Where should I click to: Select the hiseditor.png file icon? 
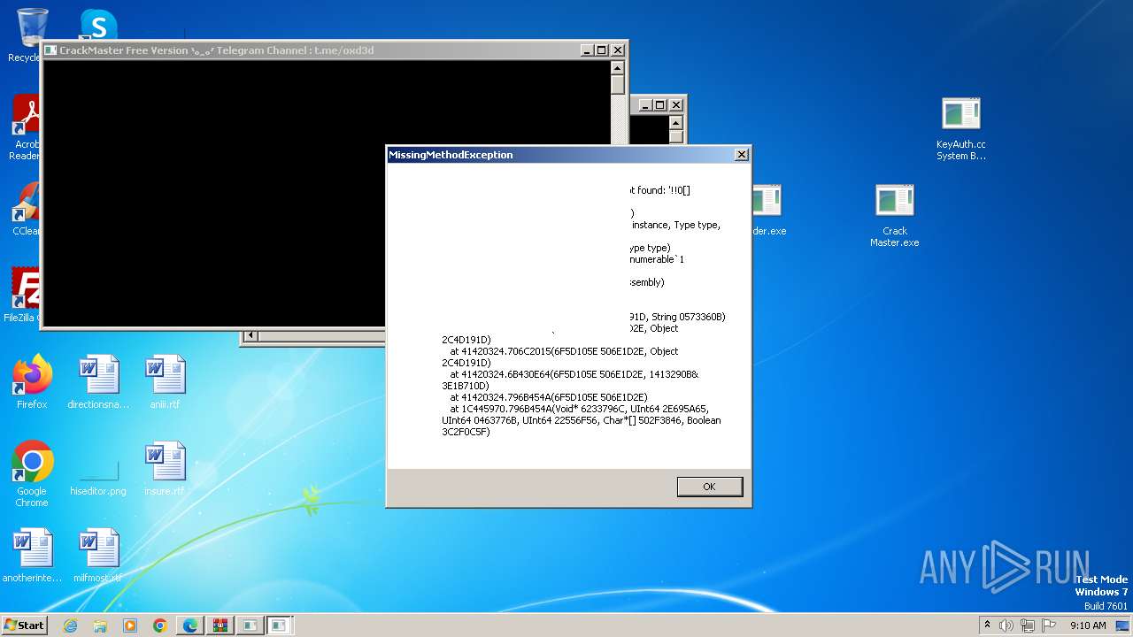[98, 469]
